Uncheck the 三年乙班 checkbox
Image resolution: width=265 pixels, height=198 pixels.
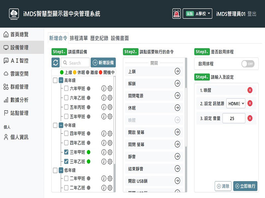click(x=66, y=161)
